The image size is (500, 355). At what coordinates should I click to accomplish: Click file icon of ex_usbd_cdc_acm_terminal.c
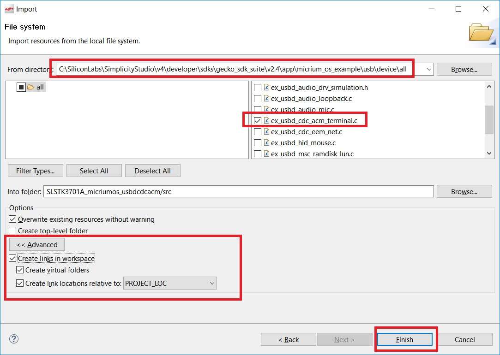coord(266,121)
